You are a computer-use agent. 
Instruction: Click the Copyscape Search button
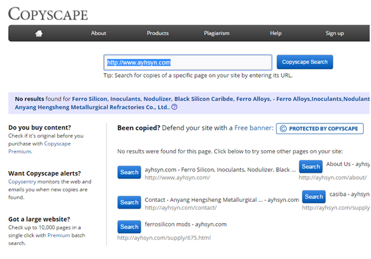tap(305, 62)
